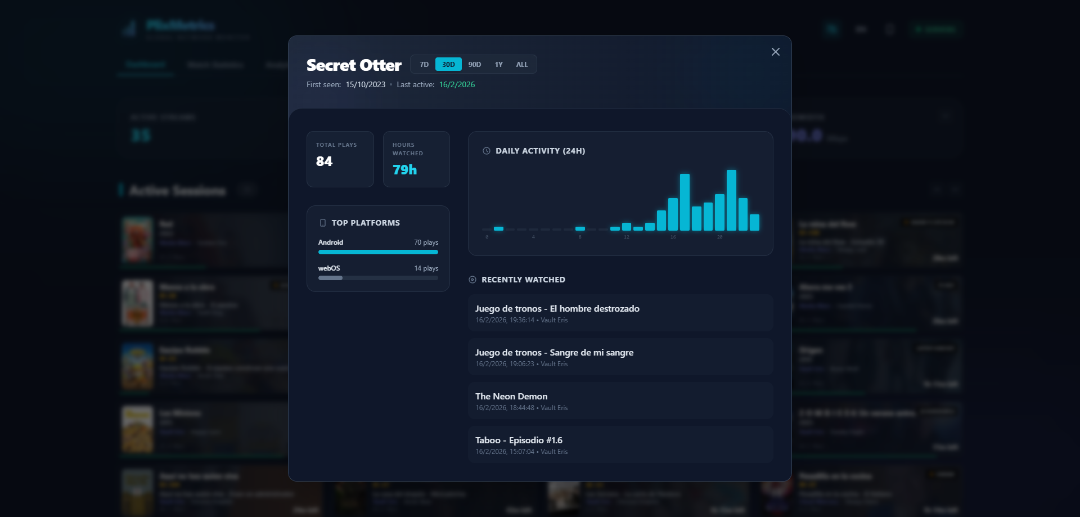Screen dimensions: 1080x517
Task: Click the RECENTLY WATCHED heading
Action: point(523,280)
